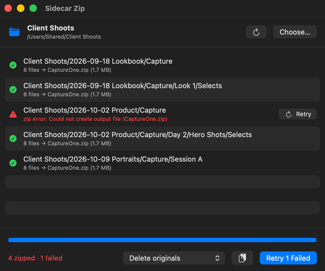The width and height of the screenshot is (325, 271).
Task: Select the 2026-09-18 Lookbook/Capture row title
Action: (x=98, y=61)
